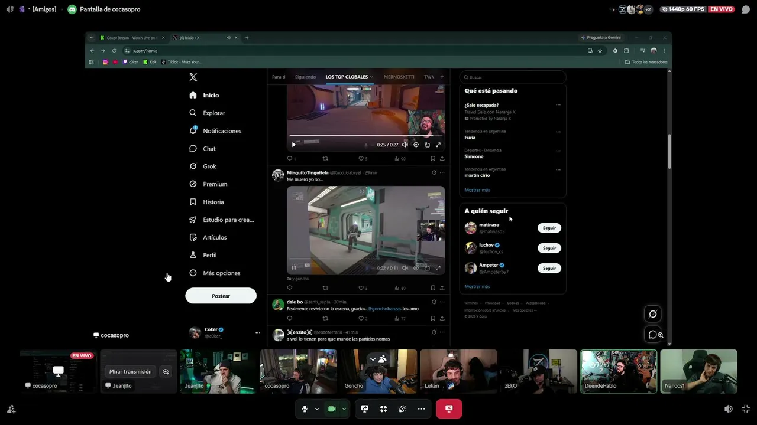
Task: Like the dale bo post
Action: click(x=361, y=318)
